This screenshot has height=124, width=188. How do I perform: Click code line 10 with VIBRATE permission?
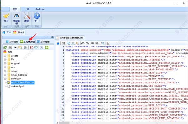pos(118,76)
